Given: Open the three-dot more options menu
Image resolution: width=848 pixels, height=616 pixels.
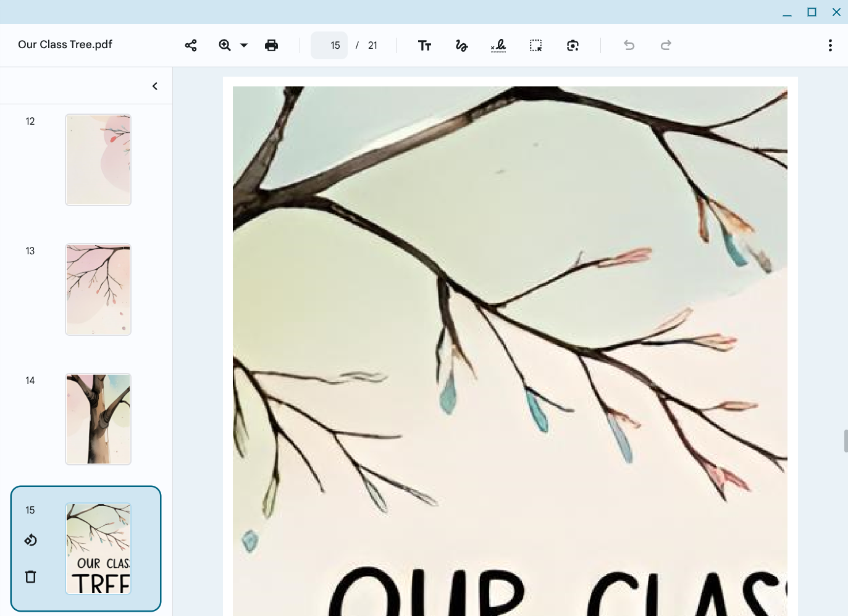Looking at the screenshot, I should click(x=830, y=45).
